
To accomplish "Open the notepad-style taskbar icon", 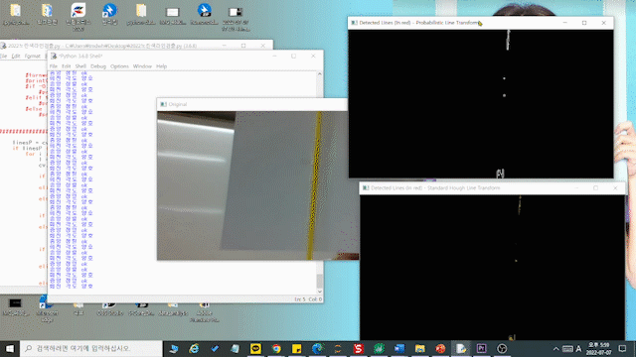I will [235, 348].
